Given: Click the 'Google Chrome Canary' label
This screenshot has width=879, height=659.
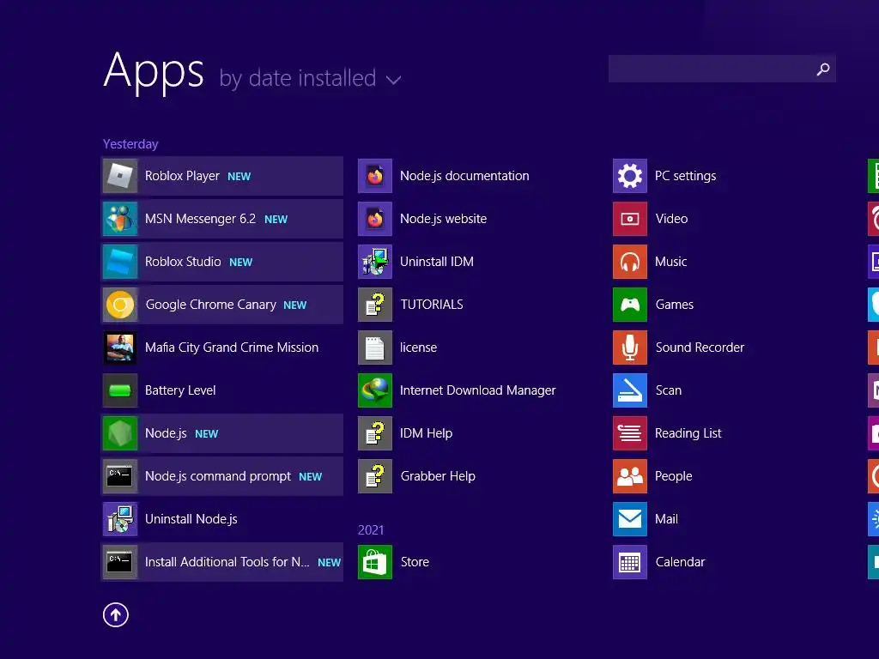Looking at the screenshot, I should point(211,305).
